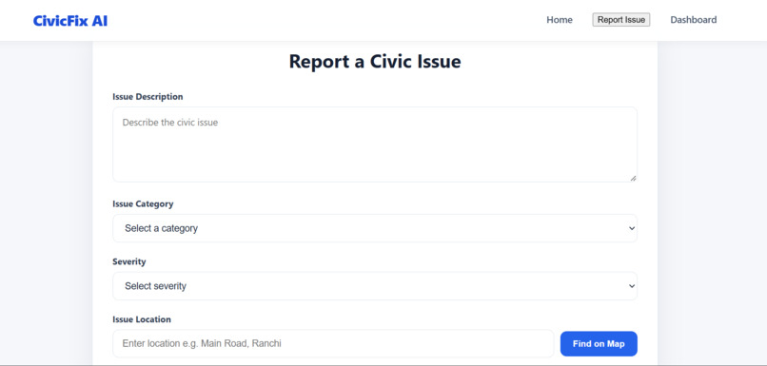This screenshot has height=366, width=767.
Task: Click the Find on Map button
Action: [x=599, y=344]
